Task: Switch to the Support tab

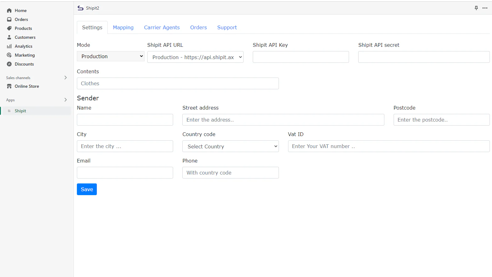Action: (x=227, y=27)
